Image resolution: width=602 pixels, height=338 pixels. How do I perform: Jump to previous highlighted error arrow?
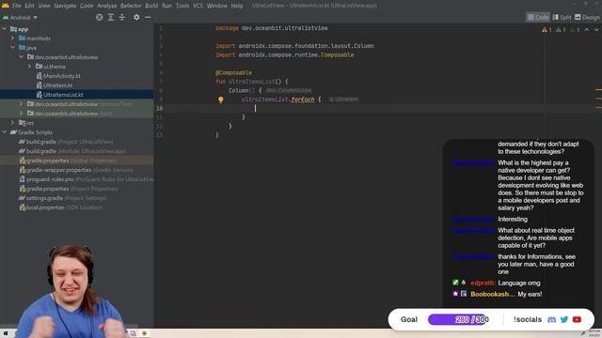pos(587,29)
